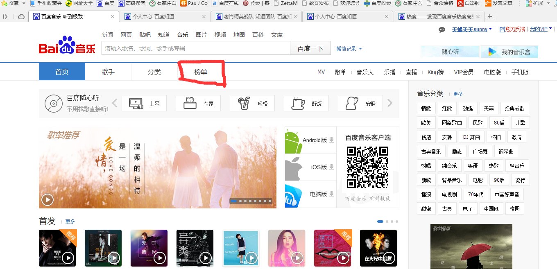This screenshot has width=557, height=269.
Task: Select the 轻松 mood icon
Action: click(252, 103)
